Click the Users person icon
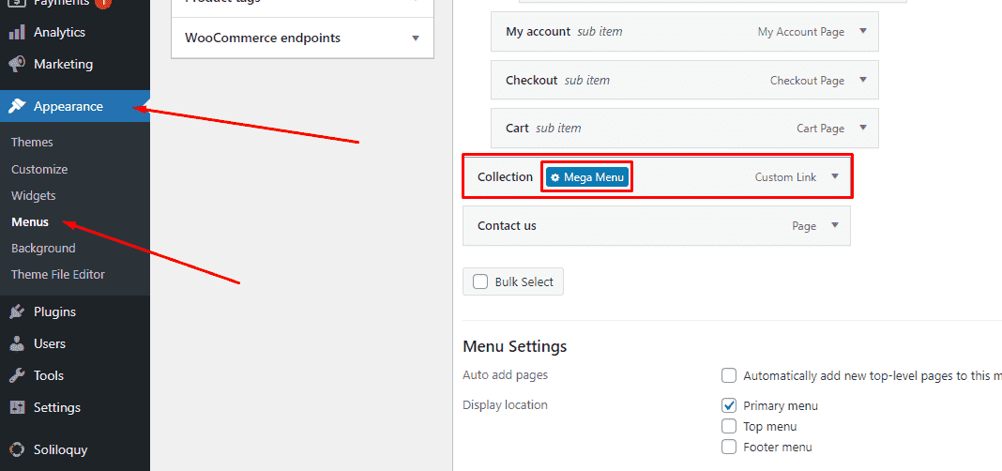1002x471 pixels. (17, 344)
